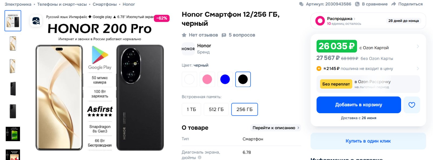The image size is (433, 160).
Task: Go to 'Телефоны и смарт-часы' breadcrumb
Action: [62, 4]
